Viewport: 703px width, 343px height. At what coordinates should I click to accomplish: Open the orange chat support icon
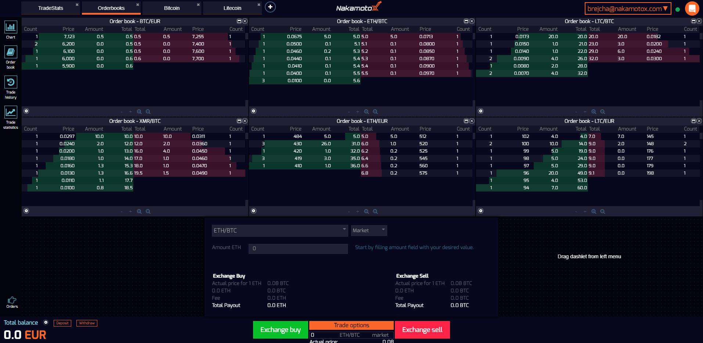[x=692, y=8]
